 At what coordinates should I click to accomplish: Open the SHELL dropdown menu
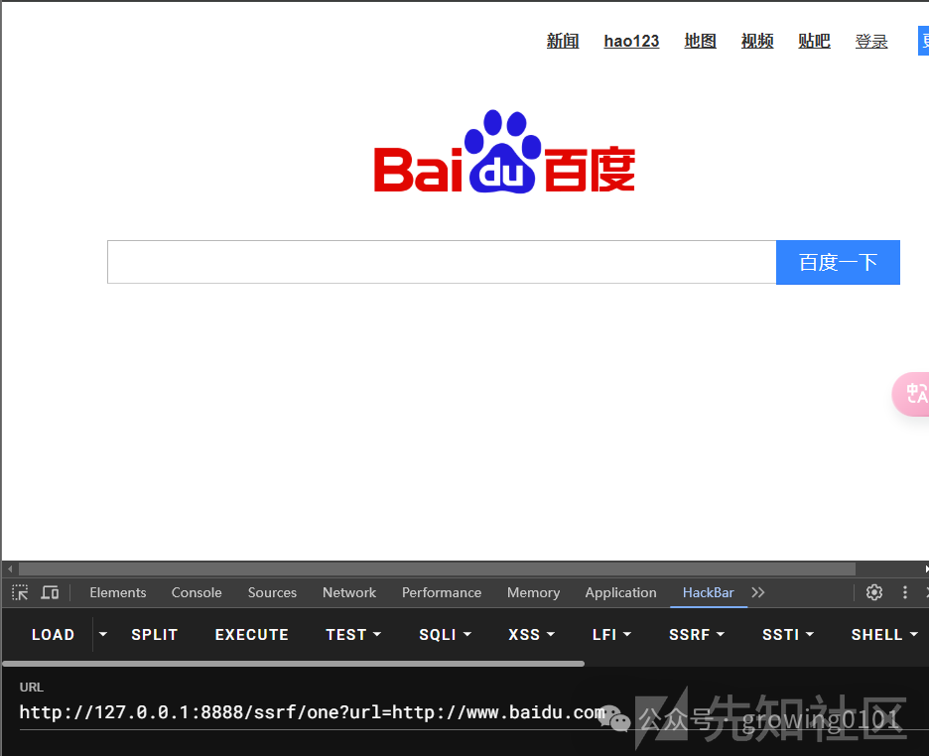pyautogui.click(x=884, y=635)
